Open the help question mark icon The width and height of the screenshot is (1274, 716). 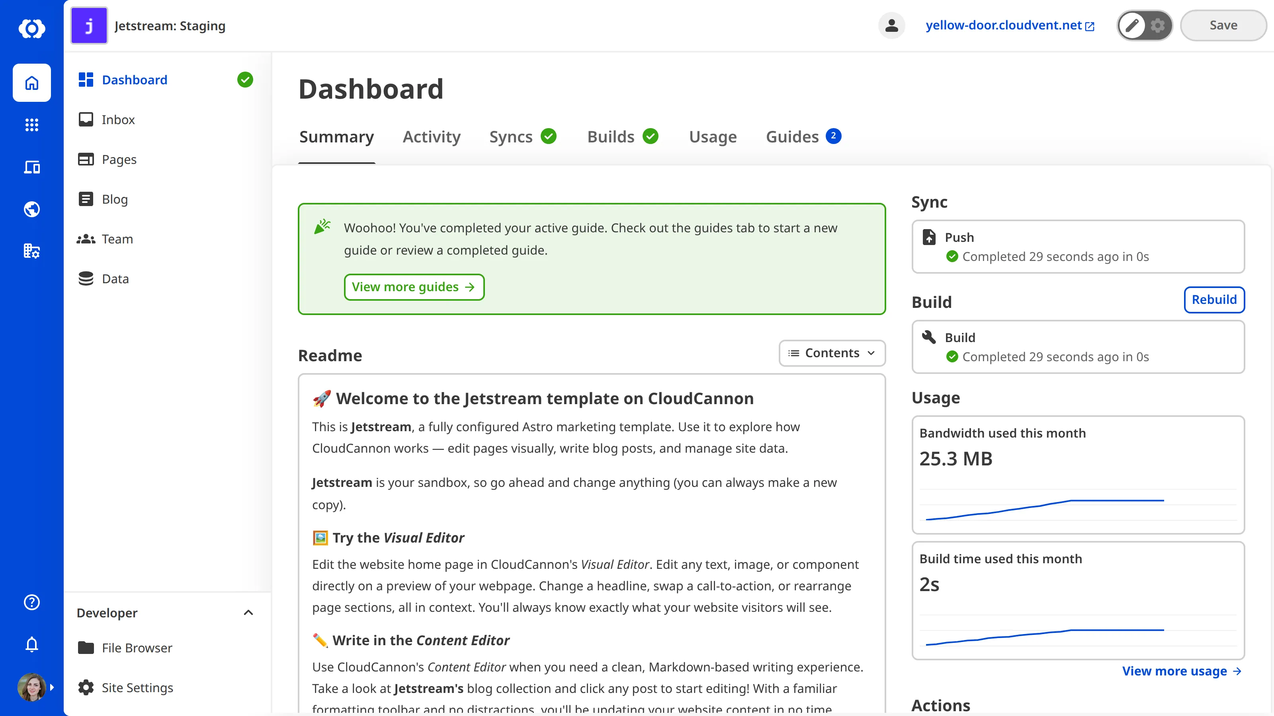tap(32, 602)
